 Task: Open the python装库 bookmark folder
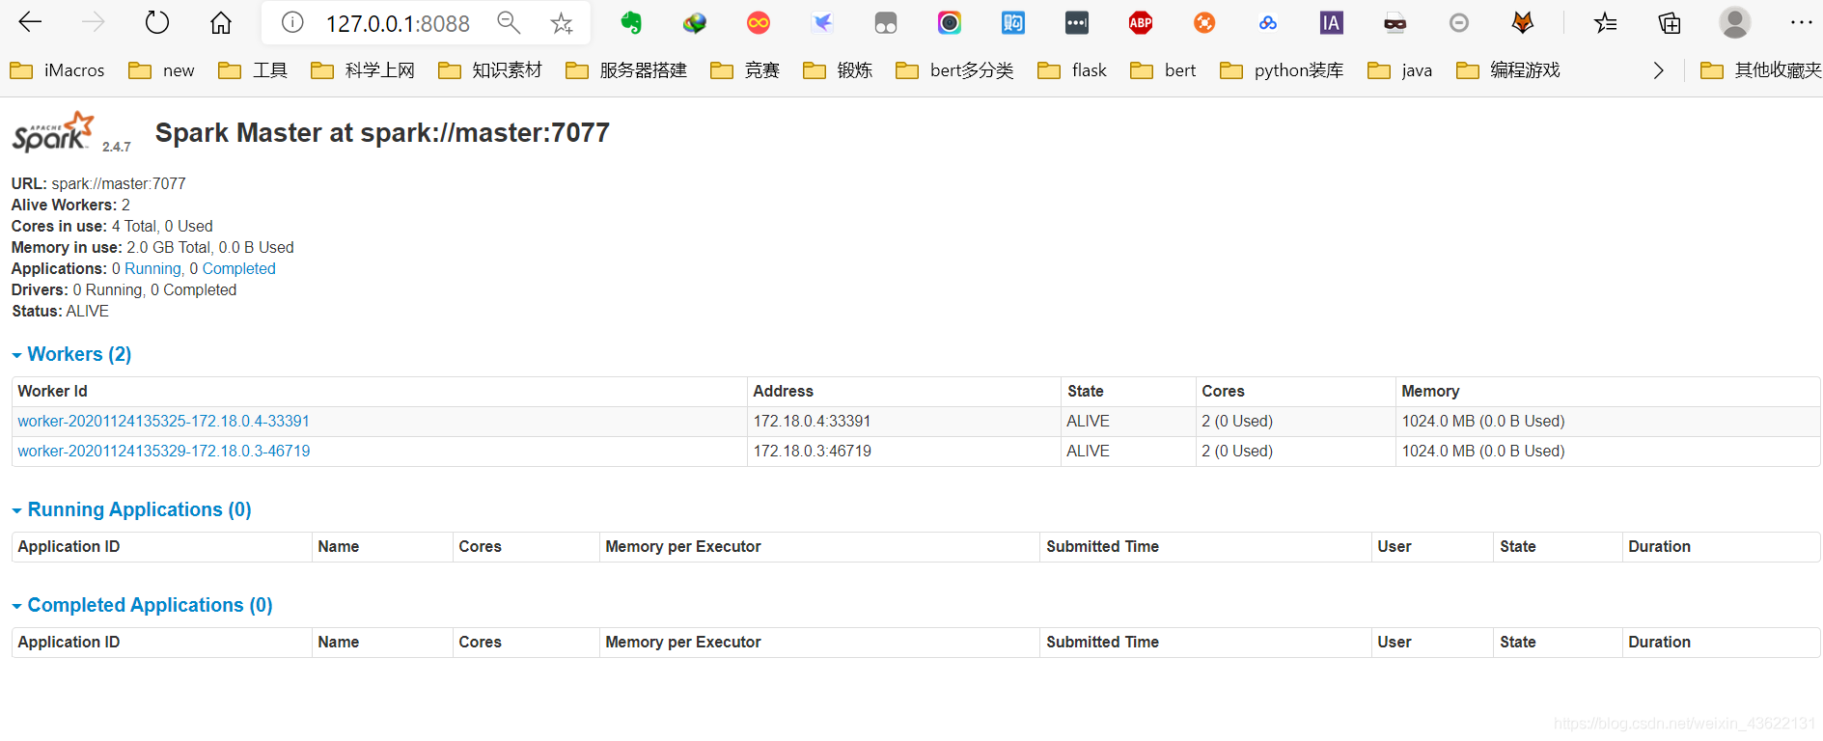[1282, 70]
